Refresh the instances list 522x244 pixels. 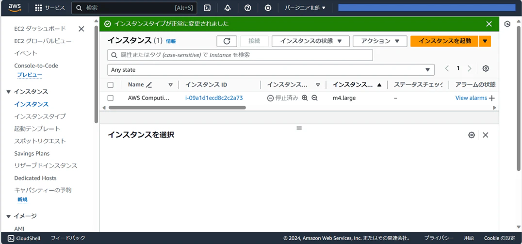pyautogui.click(x=227, y=41)
